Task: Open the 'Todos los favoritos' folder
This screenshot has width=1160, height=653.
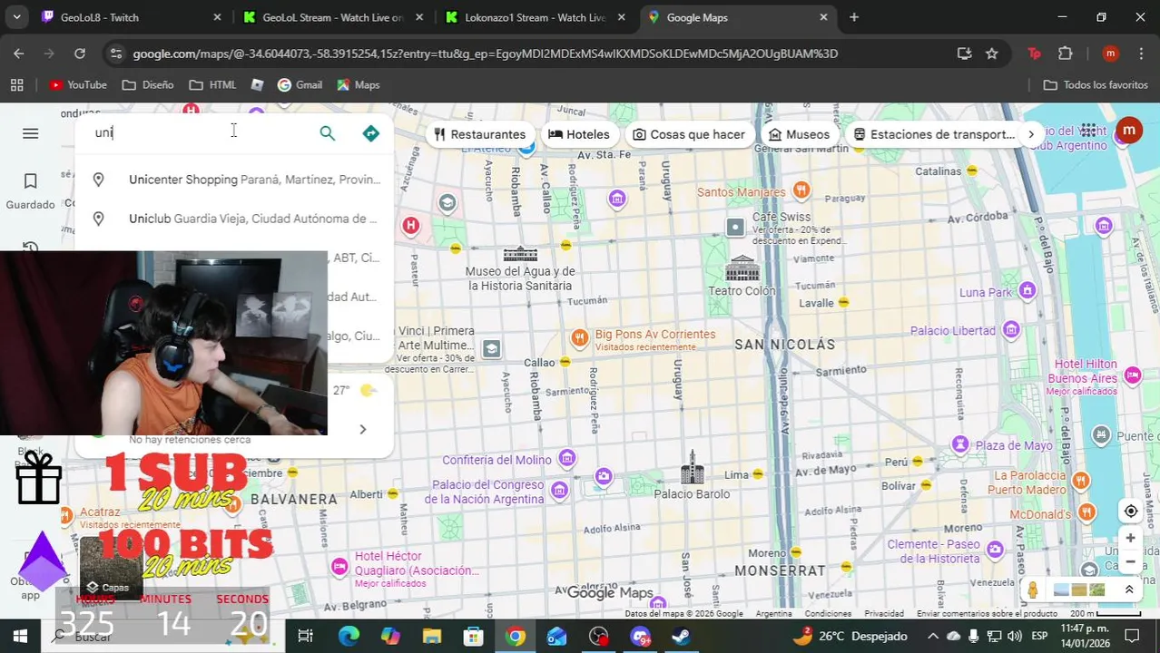Action: (x=1096, y=84)
